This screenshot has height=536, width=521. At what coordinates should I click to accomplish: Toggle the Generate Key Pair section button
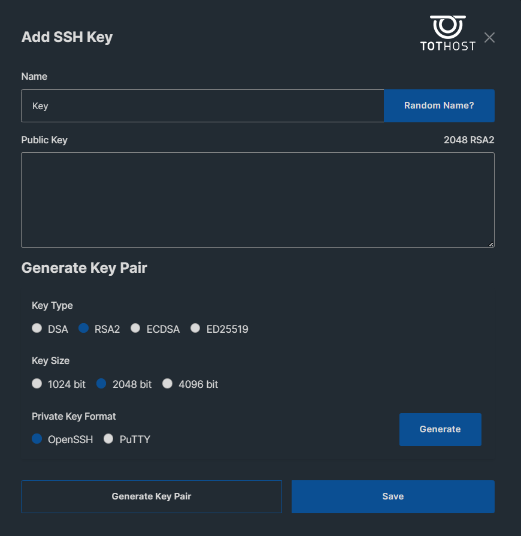152,496
